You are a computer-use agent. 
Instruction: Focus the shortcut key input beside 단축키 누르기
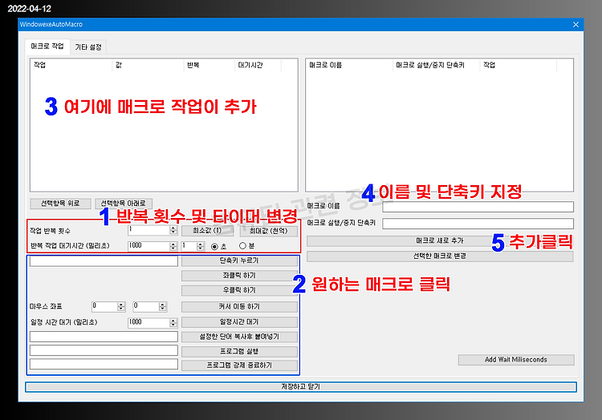pyautogui.click(x=104, y=261)
